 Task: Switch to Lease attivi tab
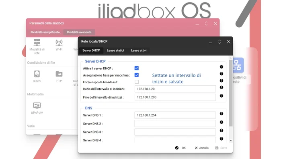(139, 50)
